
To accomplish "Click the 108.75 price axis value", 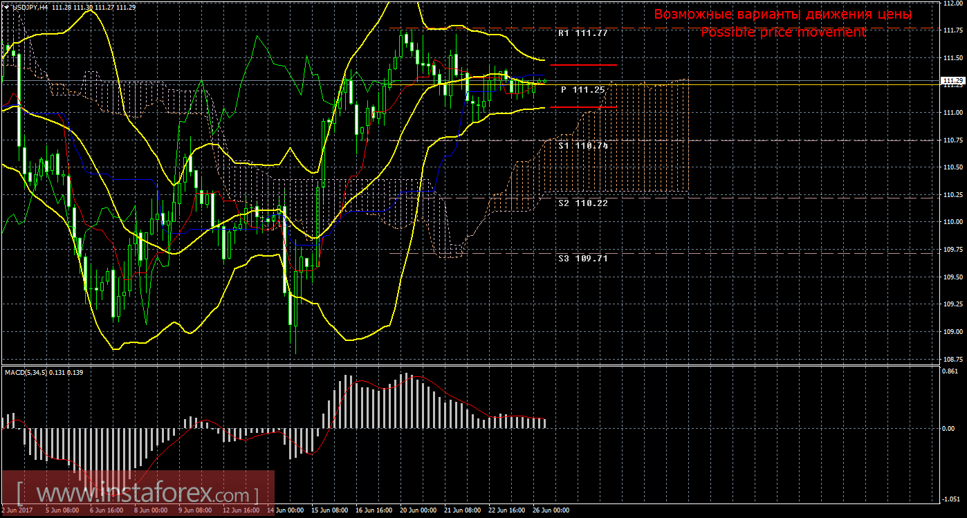I will pos(953,359).
